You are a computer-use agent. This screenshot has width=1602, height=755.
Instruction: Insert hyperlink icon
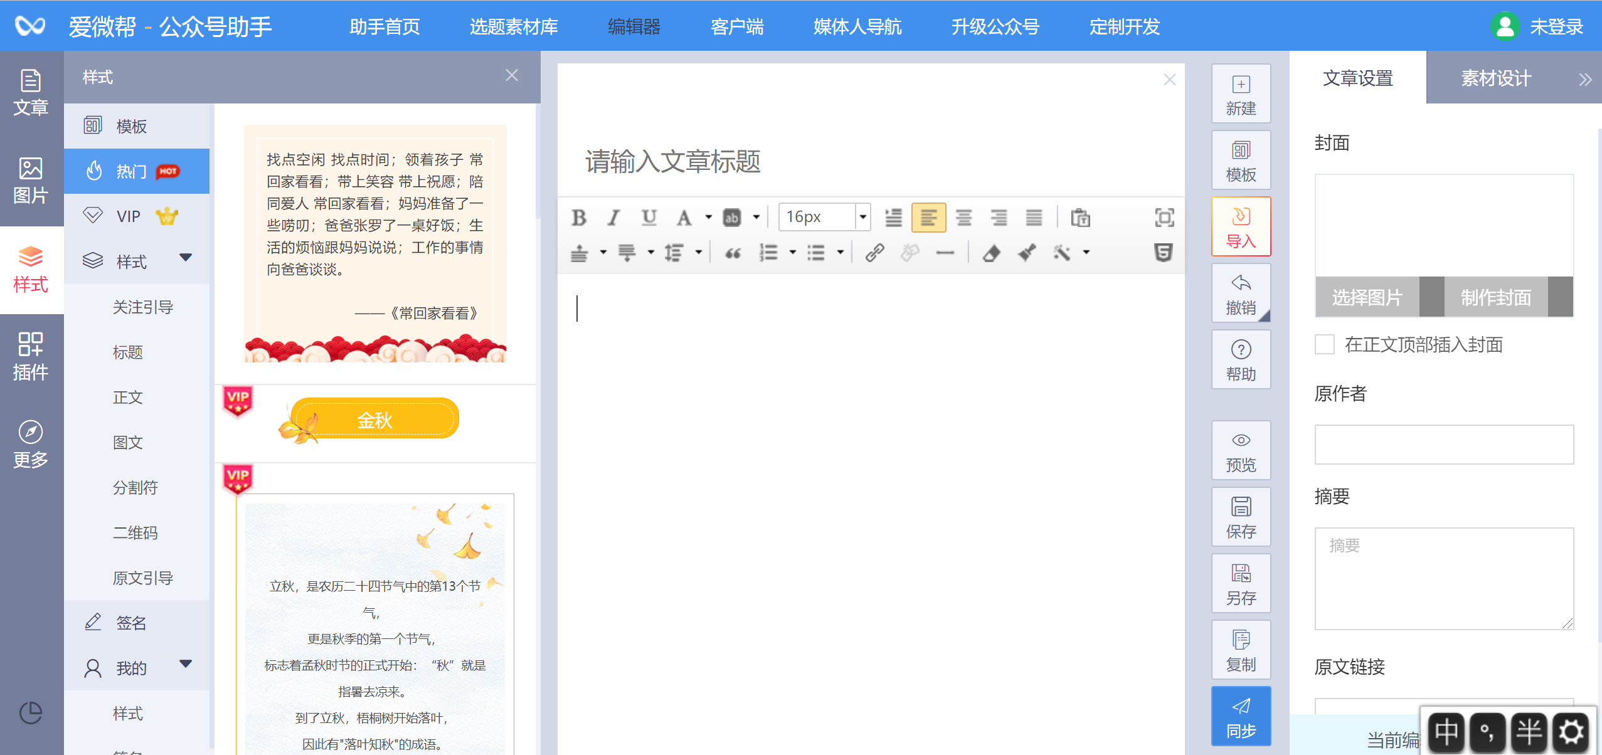pos(874,253)
